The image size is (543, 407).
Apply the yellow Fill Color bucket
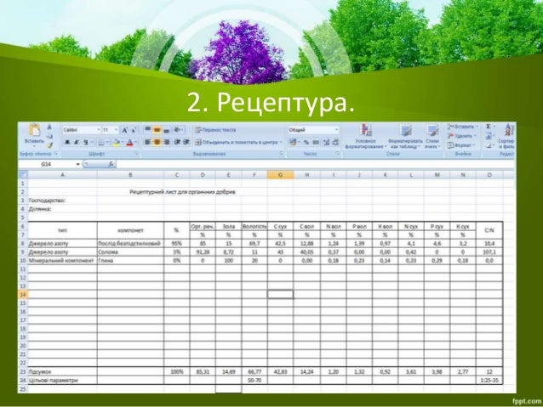pyautogui.click(x=117, y=143)
